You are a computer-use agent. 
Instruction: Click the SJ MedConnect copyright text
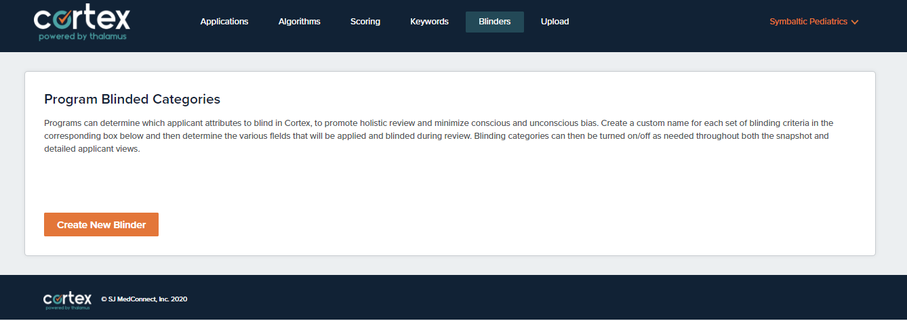[x=144, y=299]
